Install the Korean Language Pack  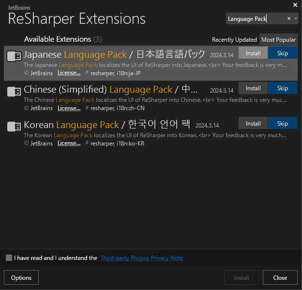click(253, 123)
